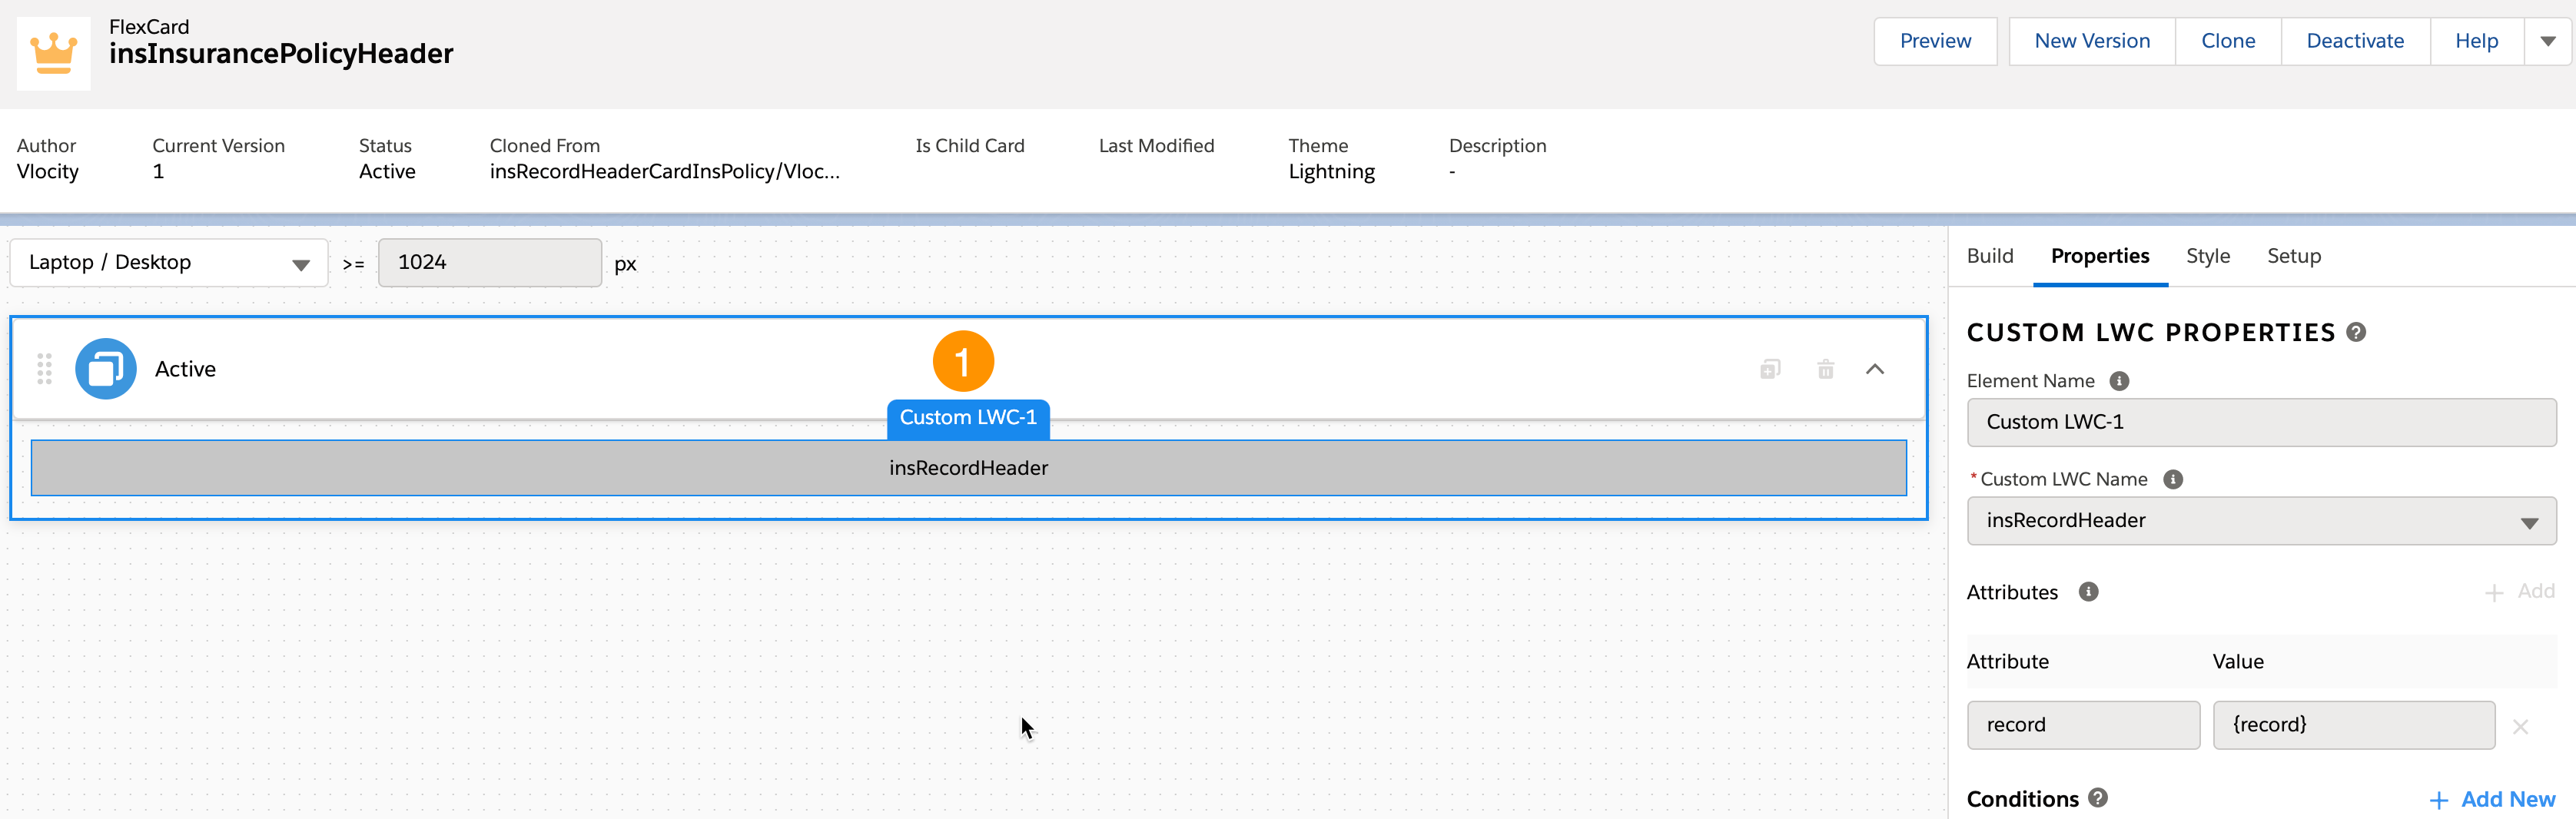Collapse the Active state section
This screenshot has width=2576, height=819.
click(x=1875, y=369)
